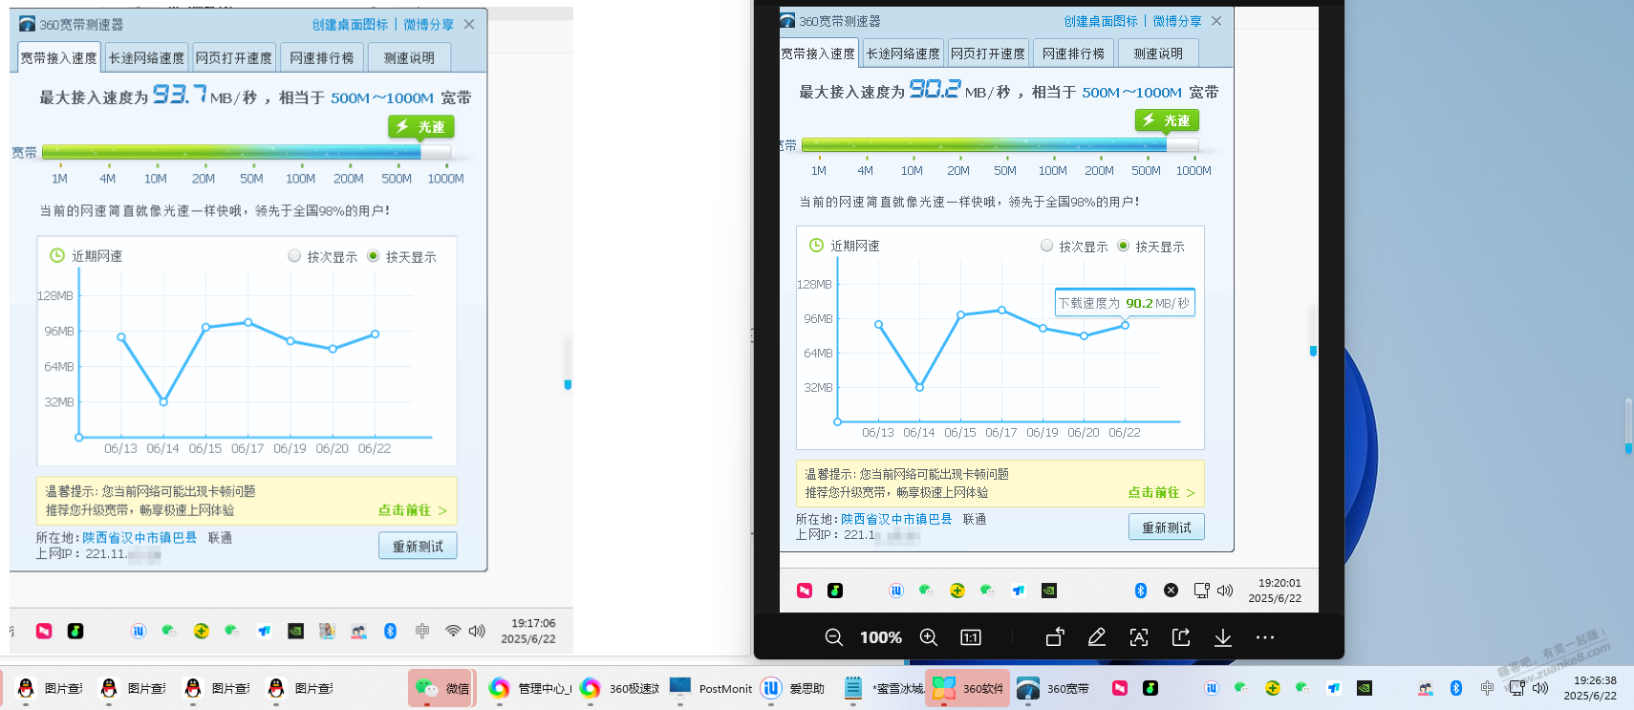Click Wi-Fi icon in the 19:17:06 screenshot tray

(x=453, y=631)
